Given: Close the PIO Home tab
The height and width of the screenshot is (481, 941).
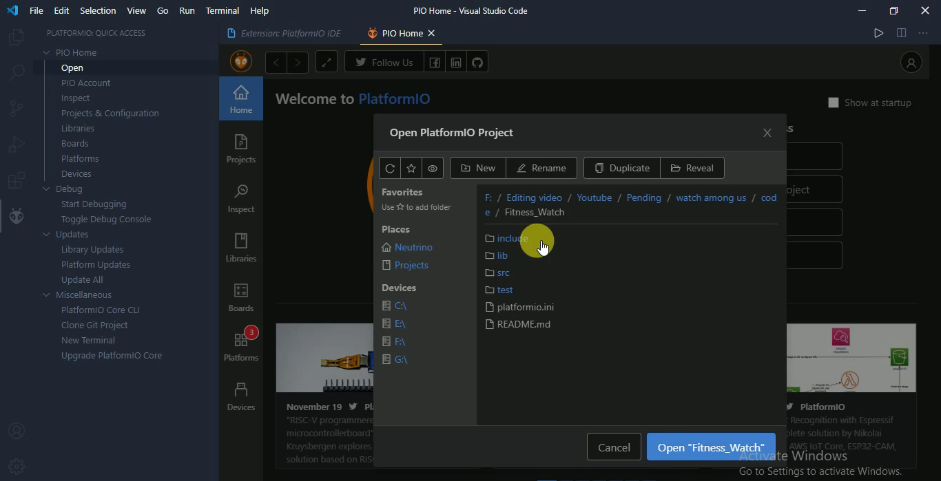Looking at the screenshot, I should (431, 33).
